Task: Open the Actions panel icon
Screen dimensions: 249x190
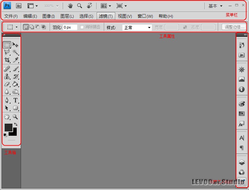Action: (241, 55)
